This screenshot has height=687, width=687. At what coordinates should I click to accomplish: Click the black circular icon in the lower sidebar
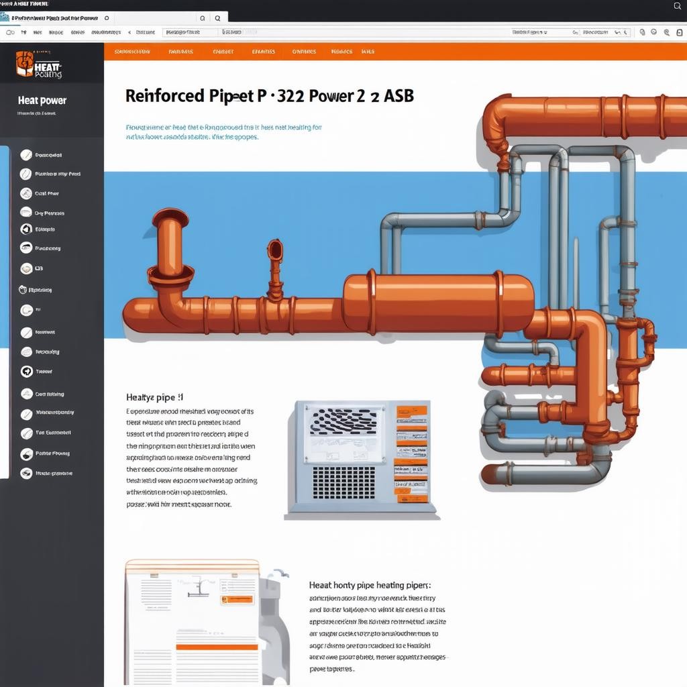click(26, 371)
